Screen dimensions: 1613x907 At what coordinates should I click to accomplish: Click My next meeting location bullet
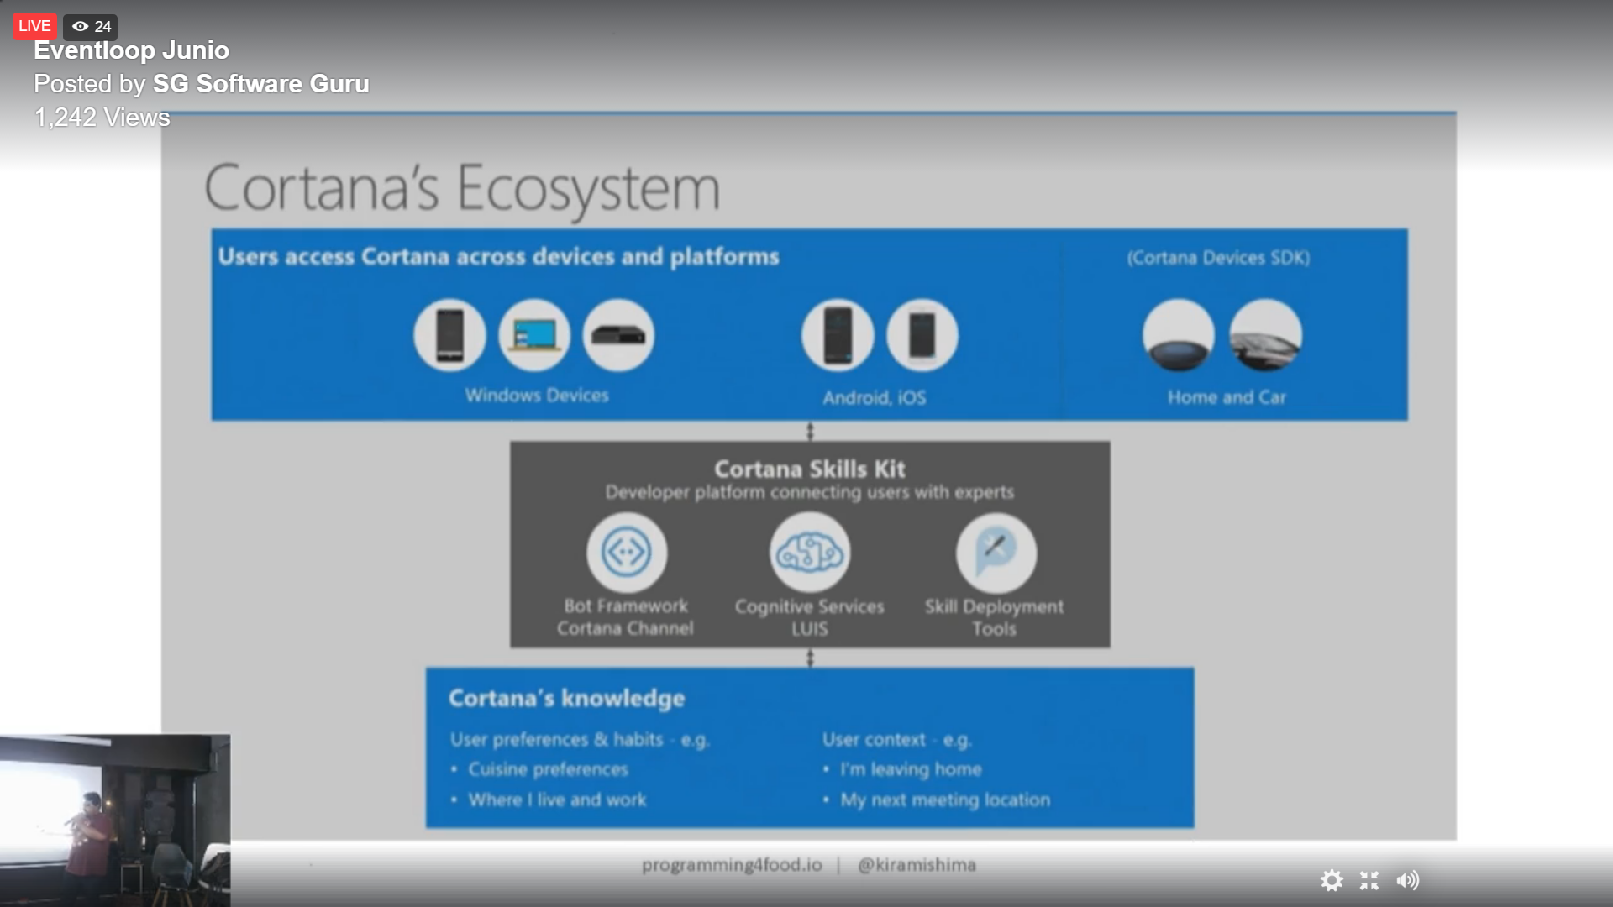tap(945, 800)
